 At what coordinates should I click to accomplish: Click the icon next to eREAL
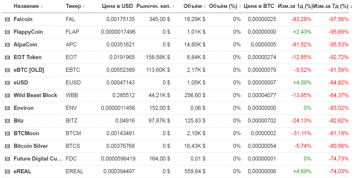[x=7, y=171]
